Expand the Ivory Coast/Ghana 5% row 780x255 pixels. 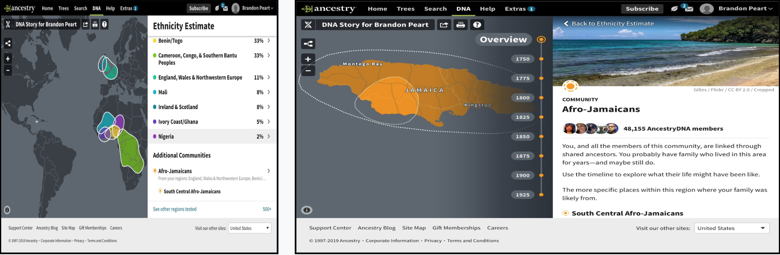tap(212, 122)
